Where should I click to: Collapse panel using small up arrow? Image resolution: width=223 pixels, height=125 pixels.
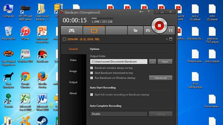point(167,39)
